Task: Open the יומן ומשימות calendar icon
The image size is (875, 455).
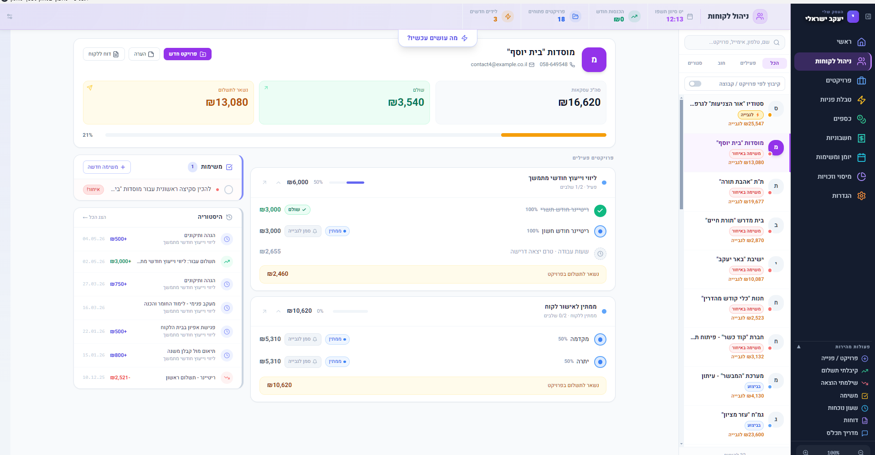Action: coord(861,157)
